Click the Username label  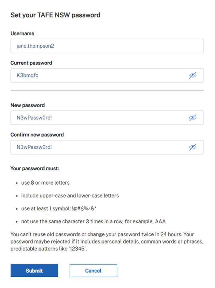click(x=22, y=33)
